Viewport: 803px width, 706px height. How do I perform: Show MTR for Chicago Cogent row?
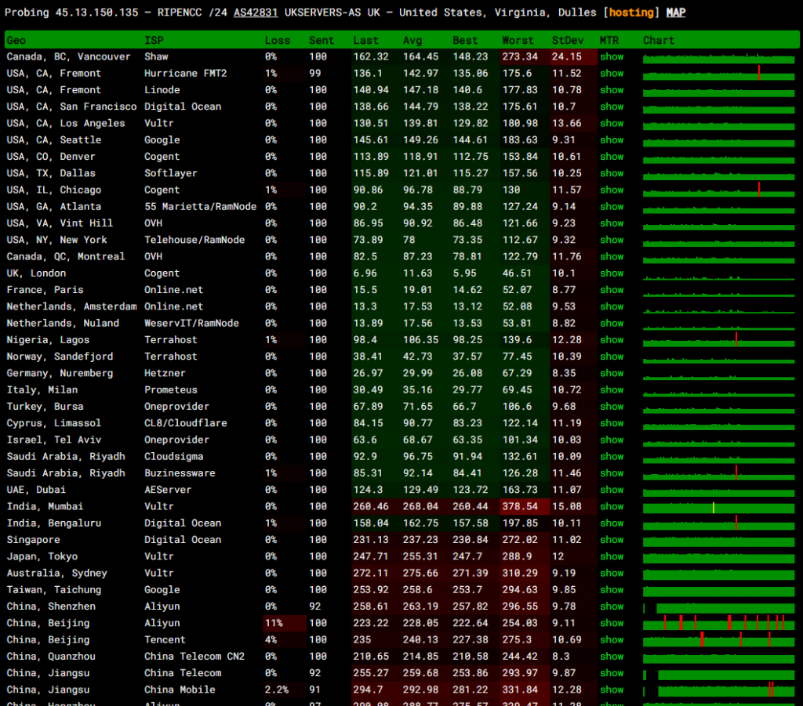click(612, 190)
